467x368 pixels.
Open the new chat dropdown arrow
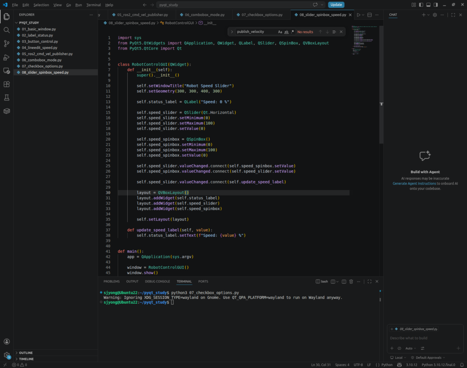point(428,15)
